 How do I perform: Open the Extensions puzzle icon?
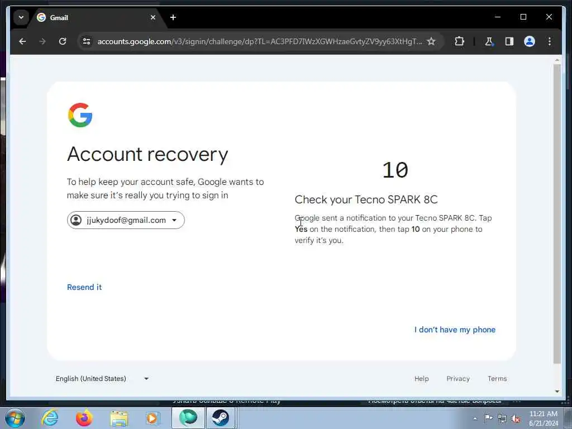(459, 41)
